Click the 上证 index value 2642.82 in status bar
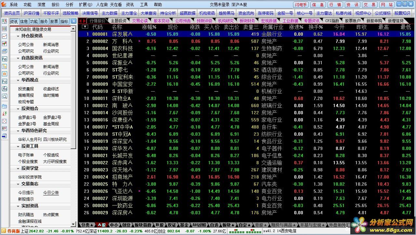The width and height of the screenshot is (416, 235). (x=36, y=231)
